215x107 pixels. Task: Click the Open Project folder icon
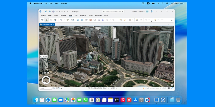pos(50,12)
